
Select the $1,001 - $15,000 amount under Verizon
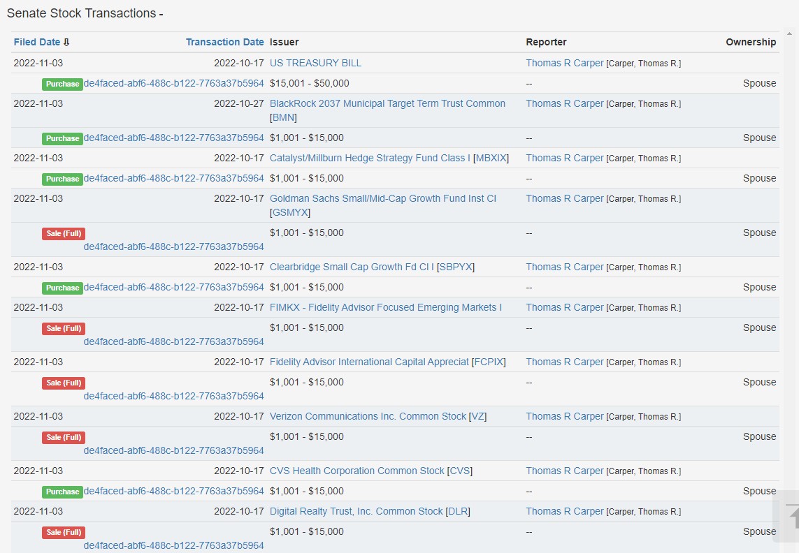tap(307, 437)
